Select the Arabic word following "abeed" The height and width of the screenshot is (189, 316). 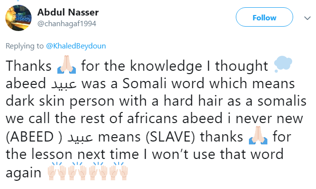pyautogui.click(x=64, y=84)
